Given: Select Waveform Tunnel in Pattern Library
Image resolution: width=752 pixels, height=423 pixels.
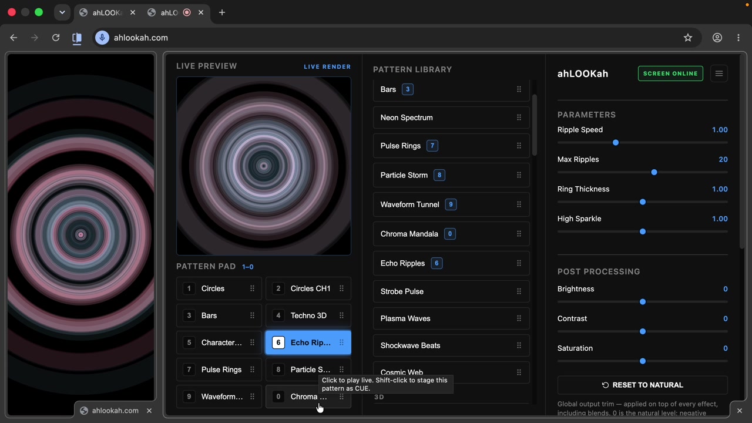Looking at the screenshot, I should coord(451,204).
